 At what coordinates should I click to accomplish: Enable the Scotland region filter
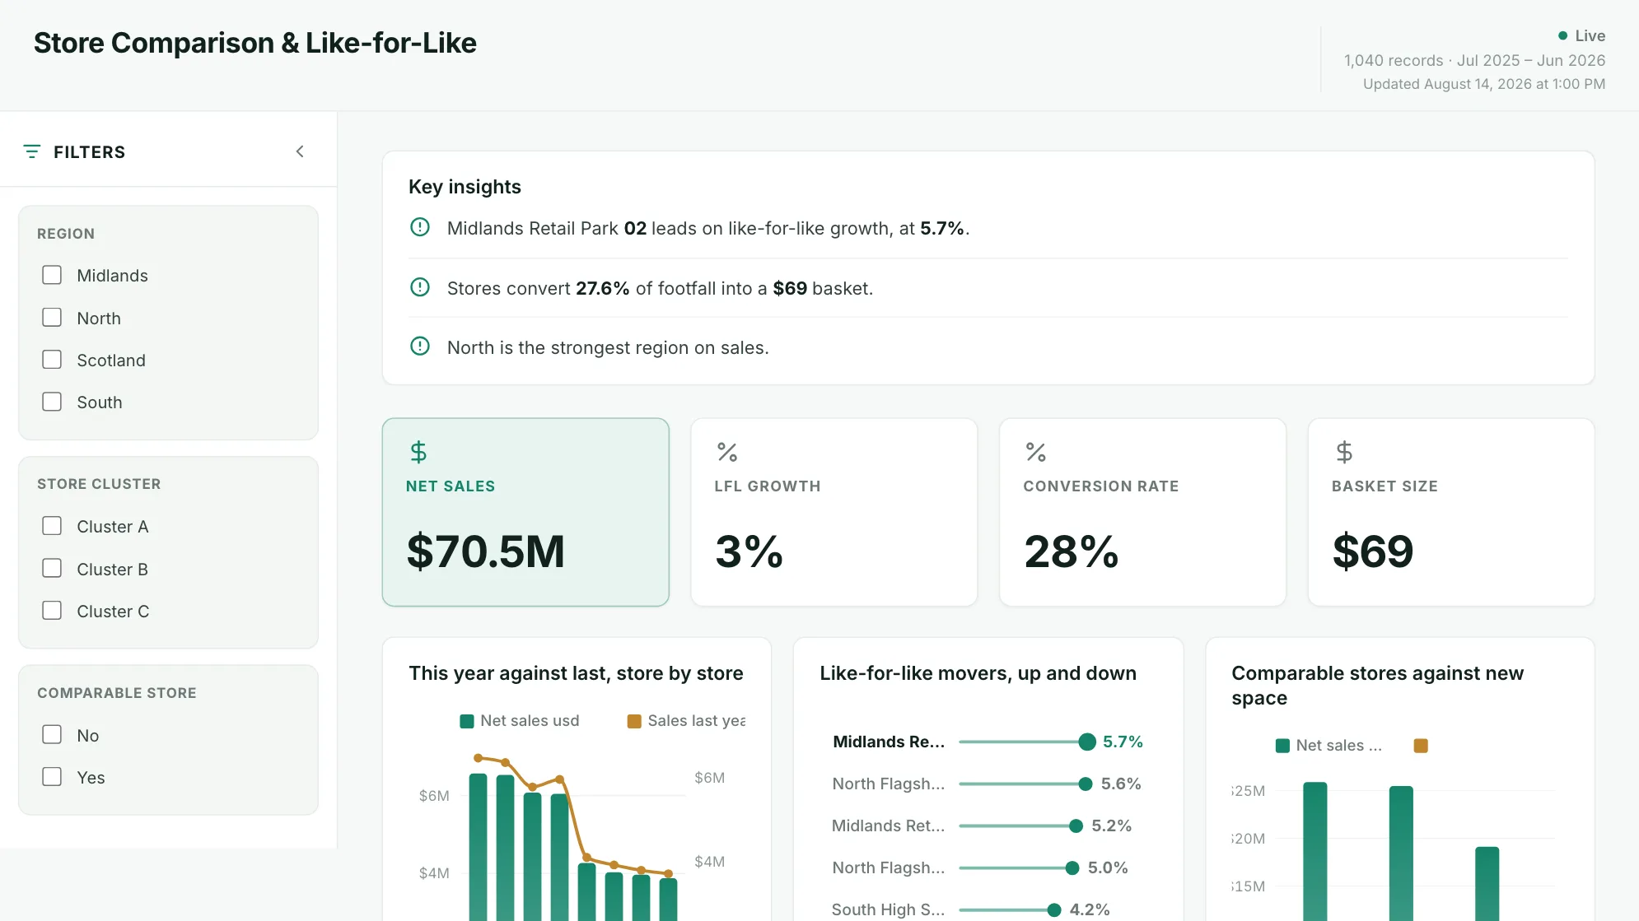(x=52, y=360)
